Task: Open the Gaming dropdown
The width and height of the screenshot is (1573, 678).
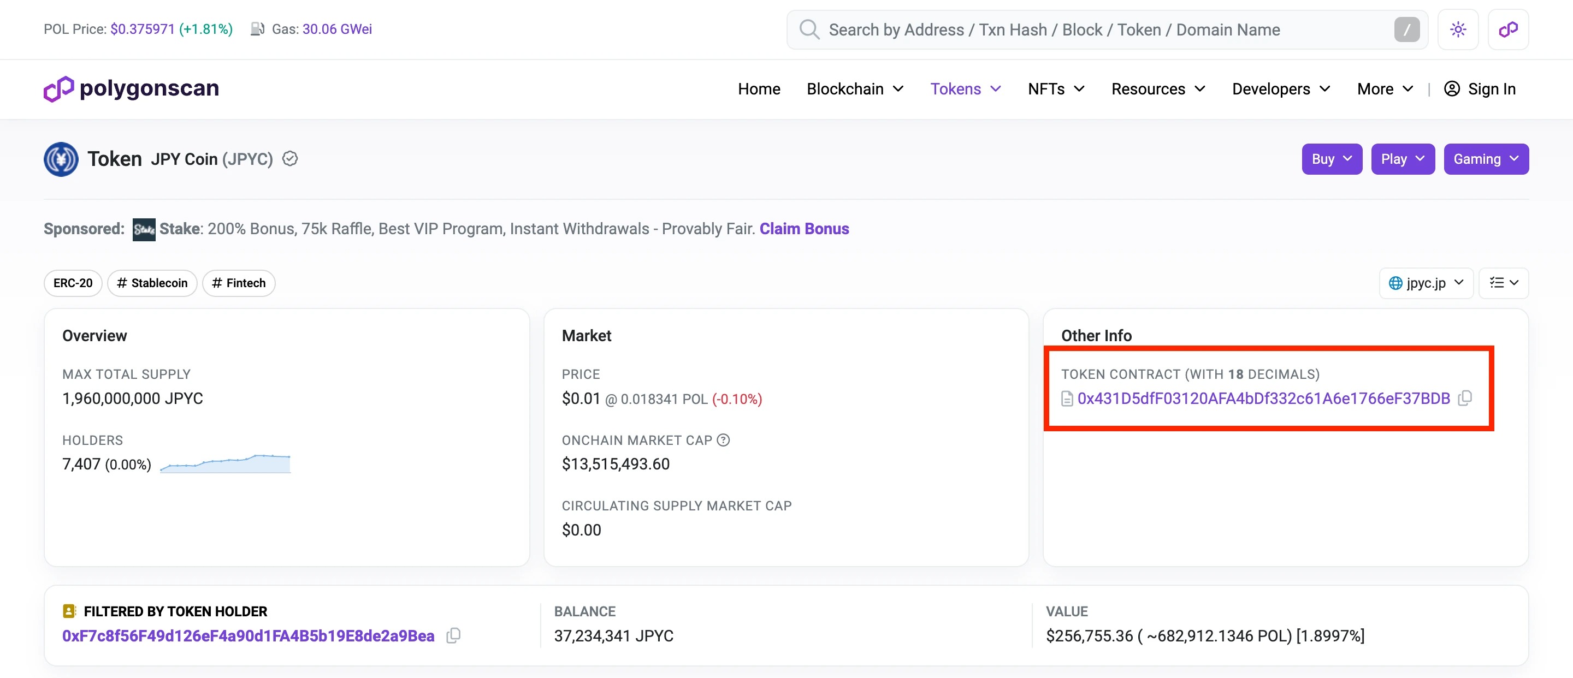Action: point(1486,159)
